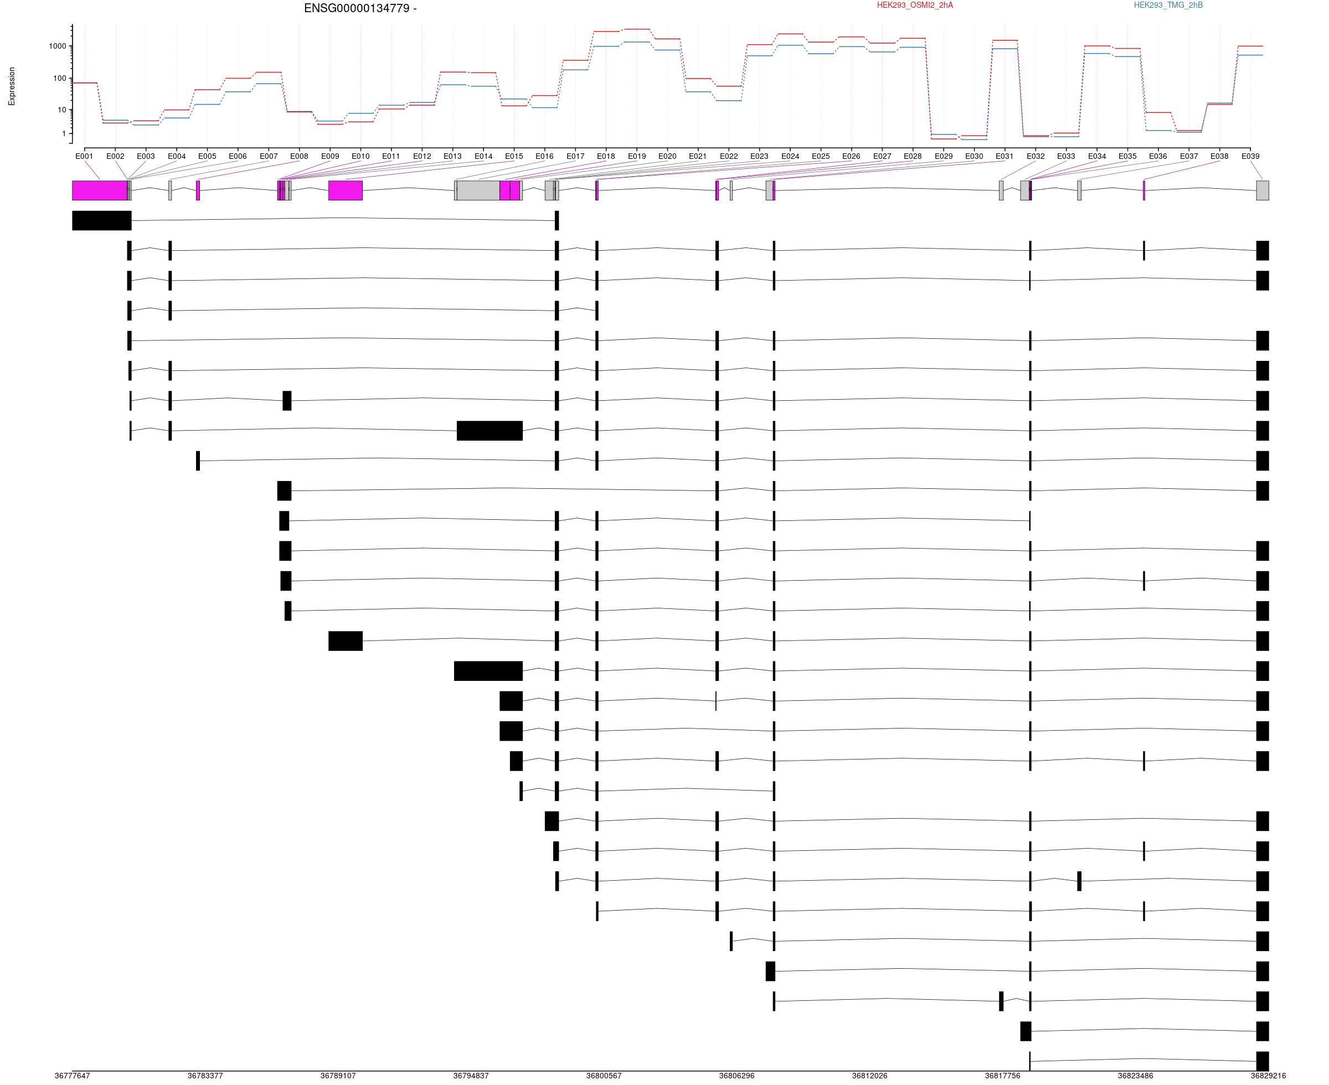The width and height of the screenshot is (1329, 1085).
Task: Select exon label E010
Action: click(x=360, y=156)
